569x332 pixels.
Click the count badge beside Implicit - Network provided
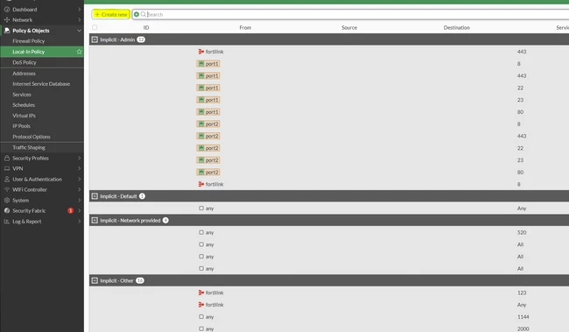[165, 221]
